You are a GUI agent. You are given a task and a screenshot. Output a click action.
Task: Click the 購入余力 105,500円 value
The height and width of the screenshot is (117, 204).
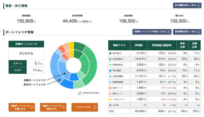179,21
